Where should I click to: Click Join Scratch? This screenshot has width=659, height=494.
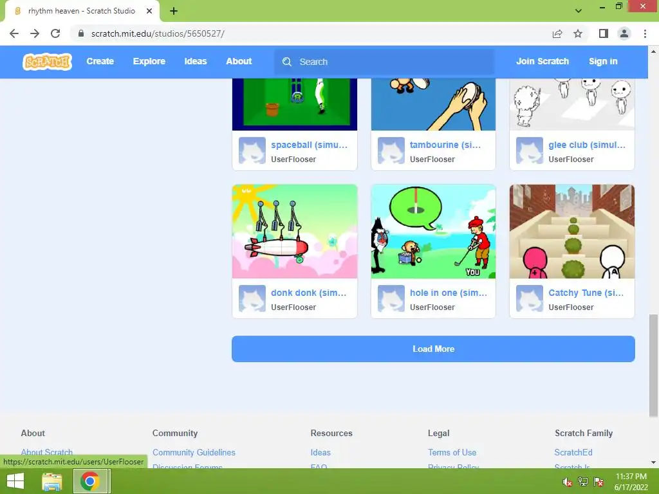pos(542,61)
